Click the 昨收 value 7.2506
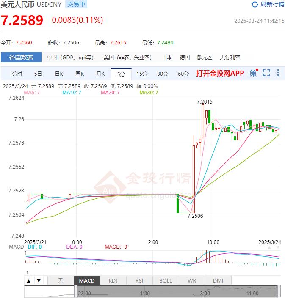This screenshot has height=299, width=285. tap(71, 42)
